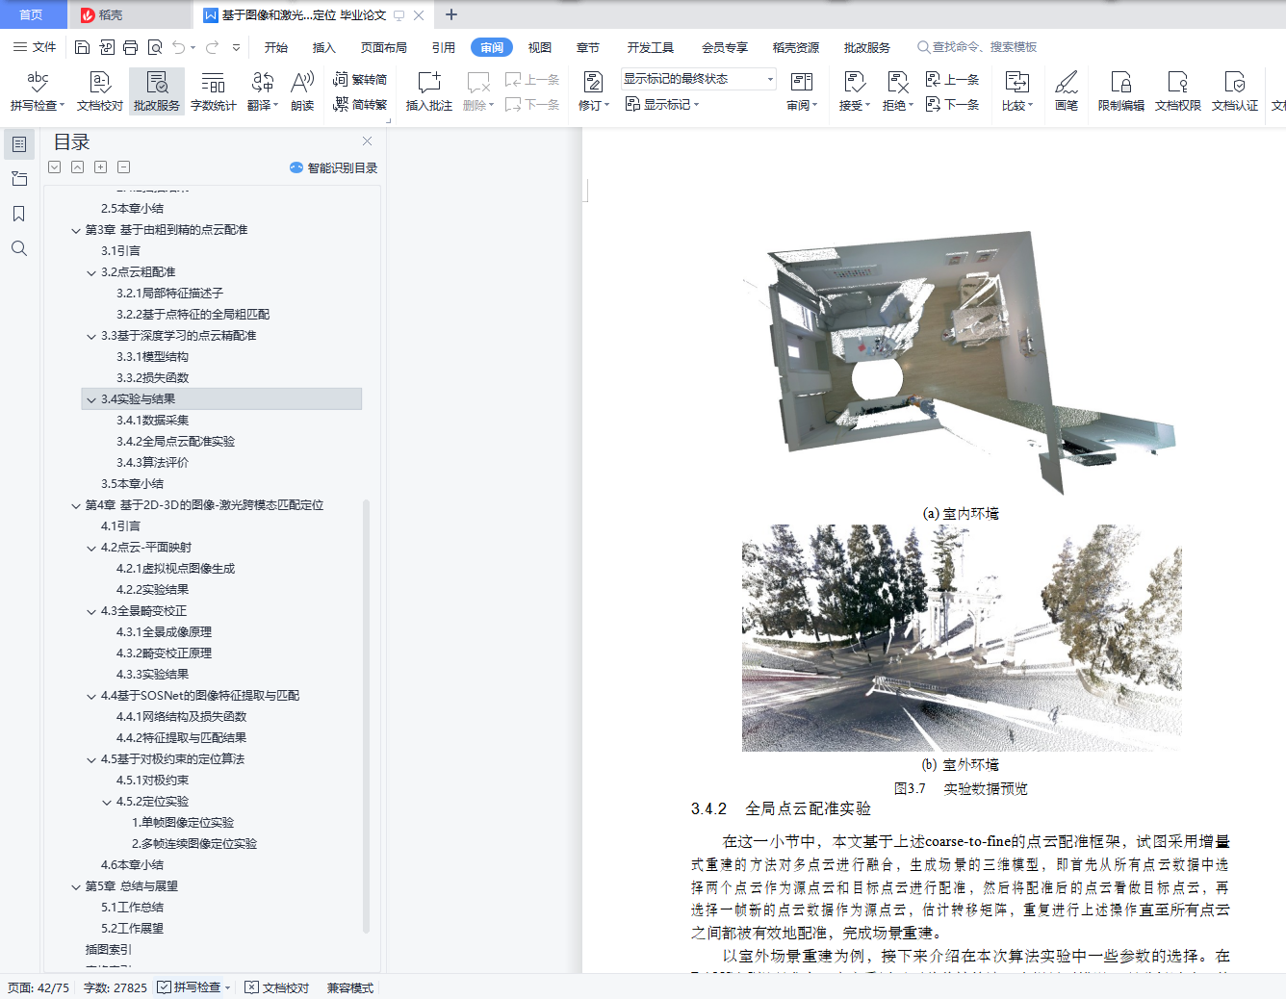Show the bookmark panel in the sidebar
This screenshot has width=1286, height=999.
pos(18,214)
